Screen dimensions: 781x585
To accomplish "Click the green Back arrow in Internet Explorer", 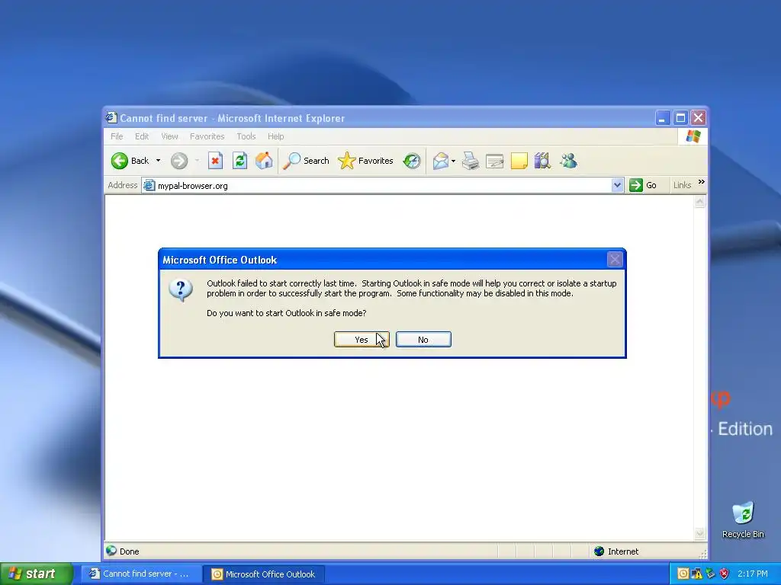I will coord(120,161).
